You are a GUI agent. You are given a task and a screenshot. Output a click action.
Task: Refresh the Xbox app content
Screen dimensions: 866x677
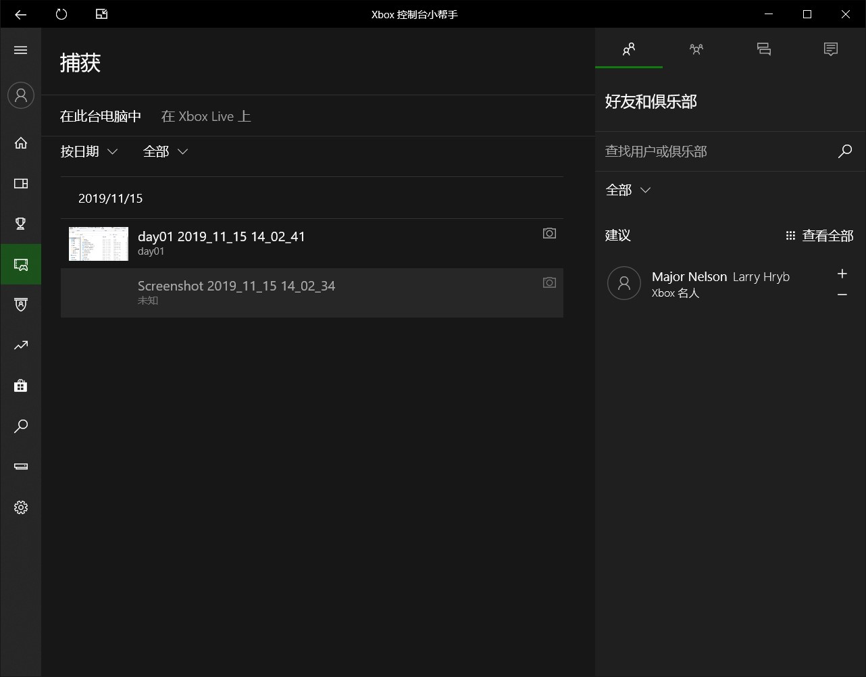(61, 14)
